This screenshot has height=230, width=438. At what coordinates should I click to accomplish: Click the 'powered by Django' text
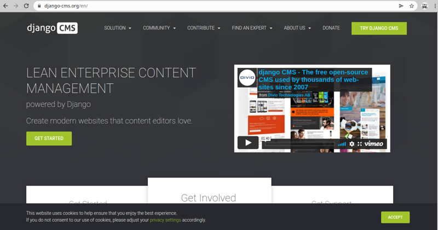(x=59, y=104)
